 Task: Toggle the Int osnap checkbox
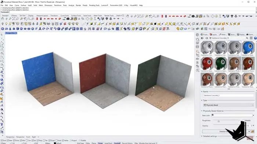[x=33, y=140]
